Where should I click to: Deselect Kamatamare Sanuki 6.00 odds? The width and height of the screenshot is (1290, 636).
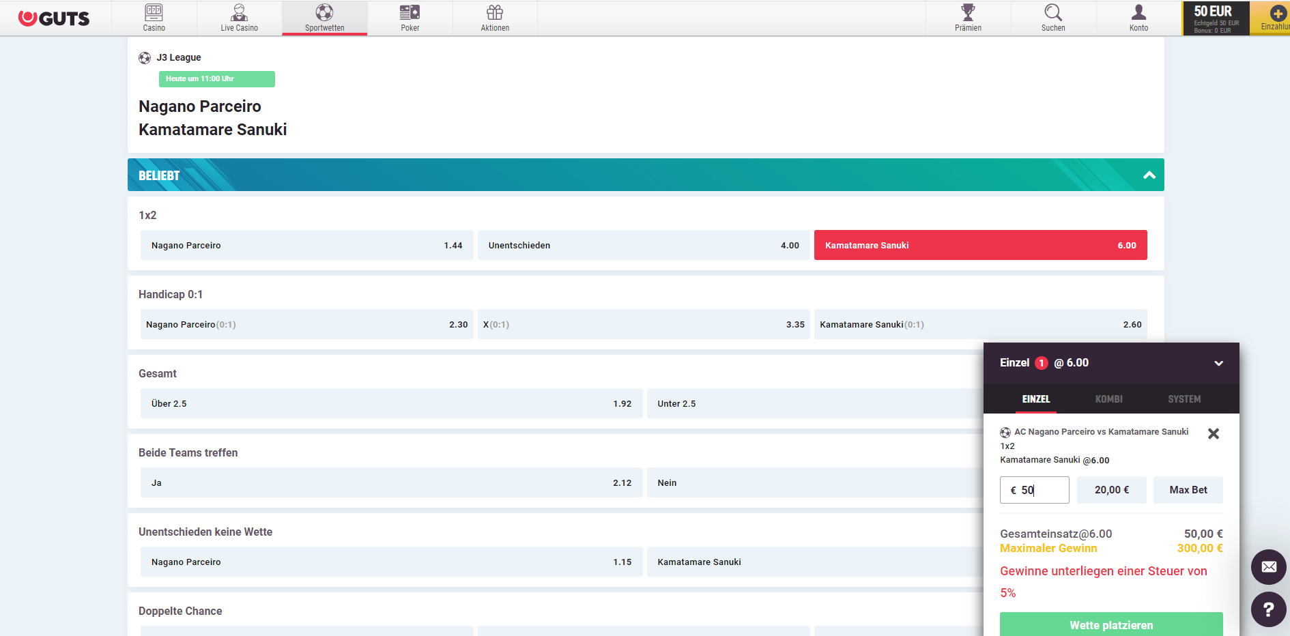981,245
